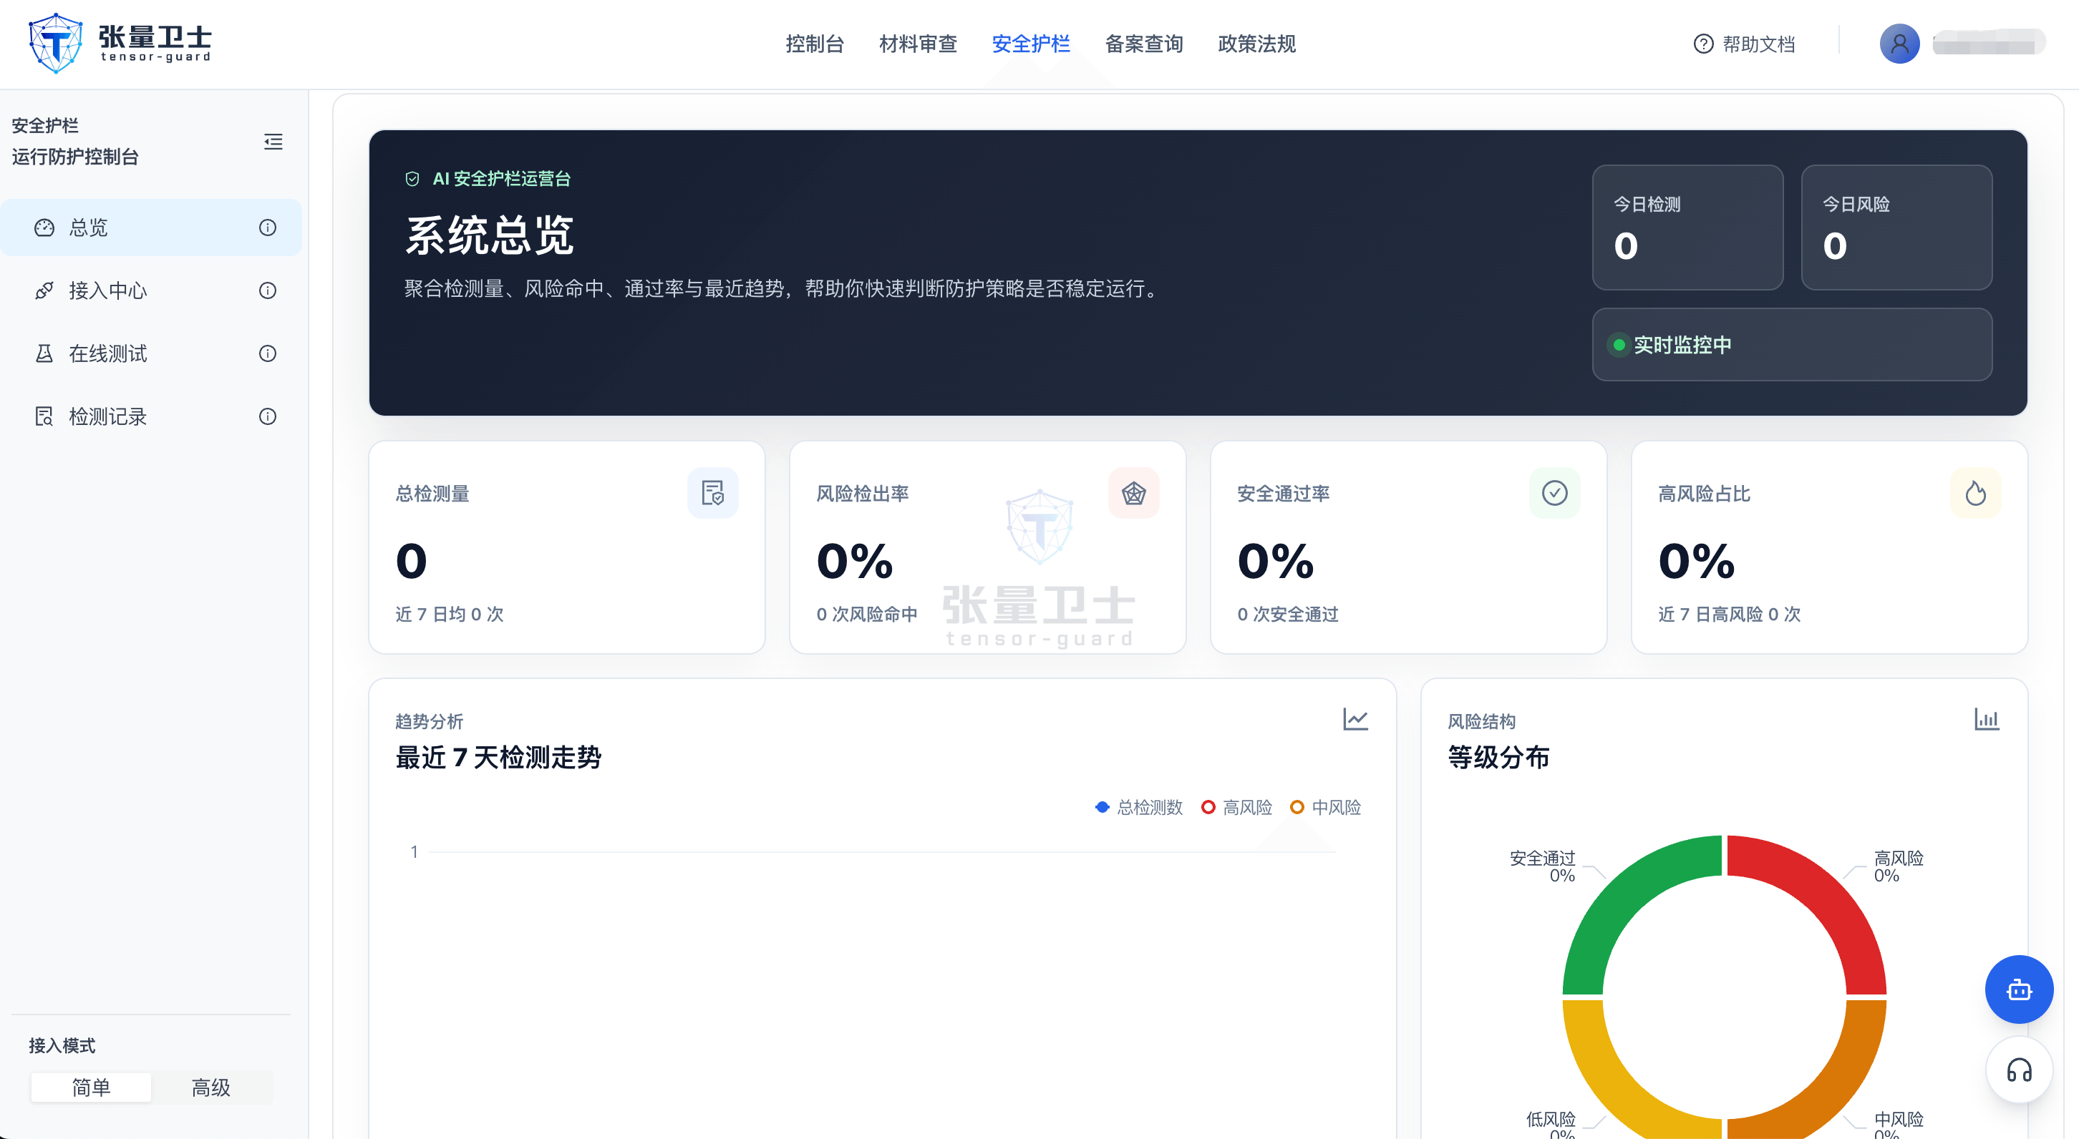Open the 帮助文档 link
Screen dimensions: 2079x1139
(x=1744, y=44)
